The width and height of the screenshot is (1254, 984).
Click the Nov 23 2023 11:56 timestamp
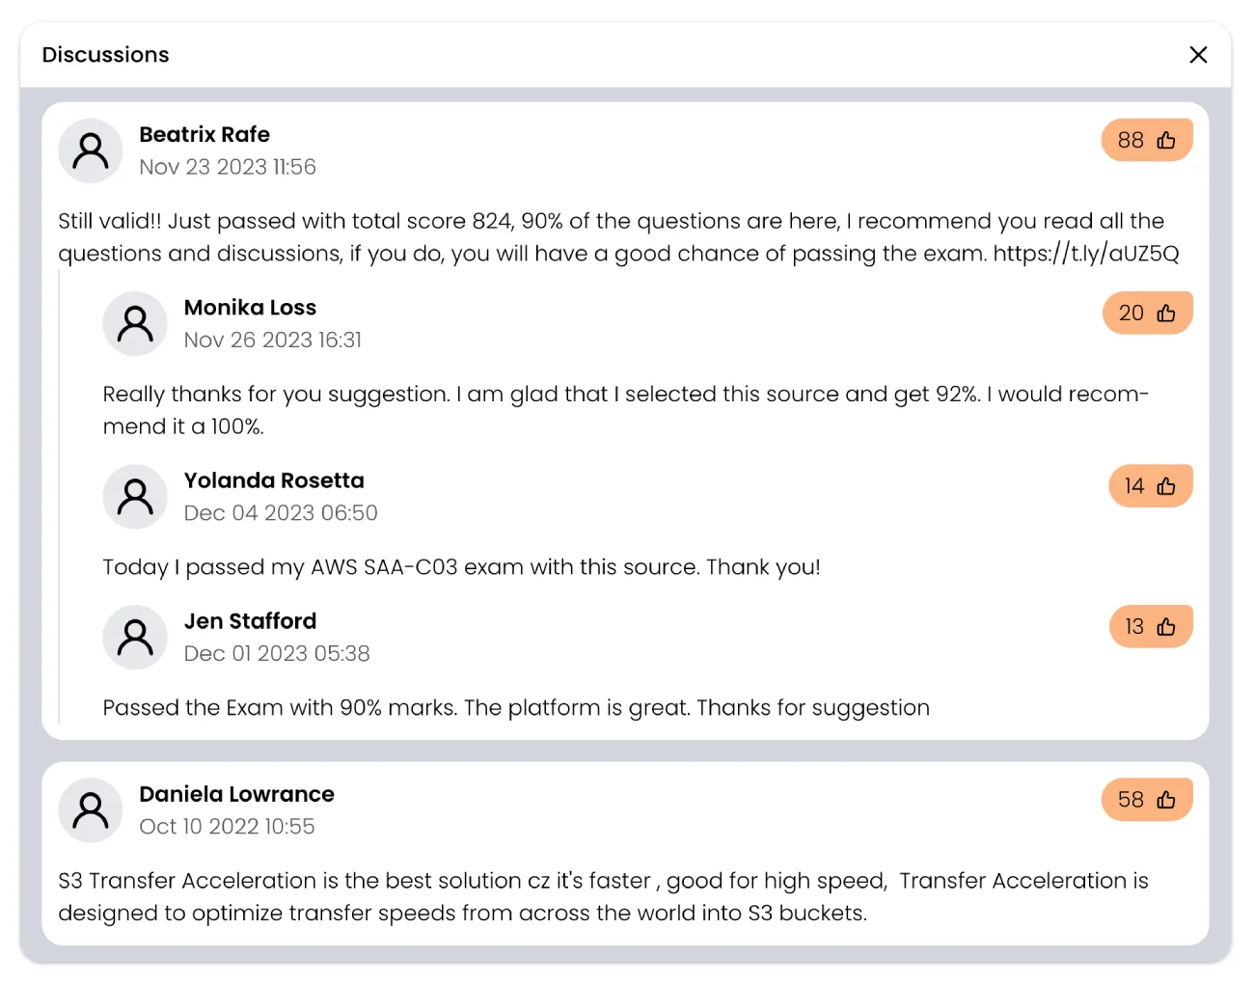point(228,167)
